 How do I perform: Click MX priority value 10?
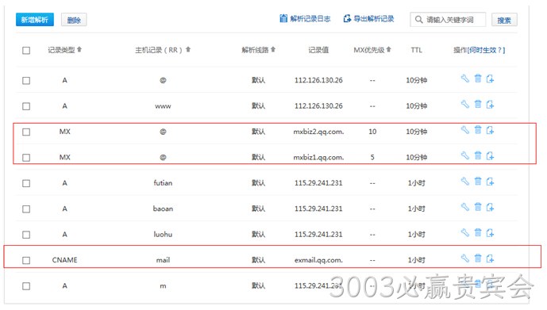point(372,132)
